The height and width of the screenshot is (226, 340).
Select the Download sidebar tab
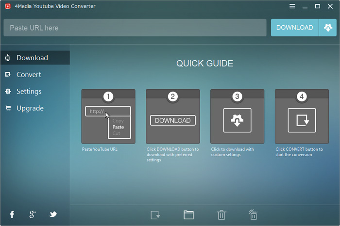point(35,58)
